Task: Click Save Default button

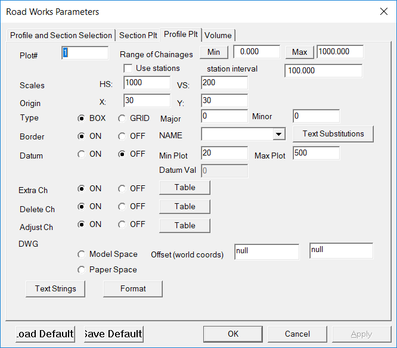Action: click(x=113, y=334)
